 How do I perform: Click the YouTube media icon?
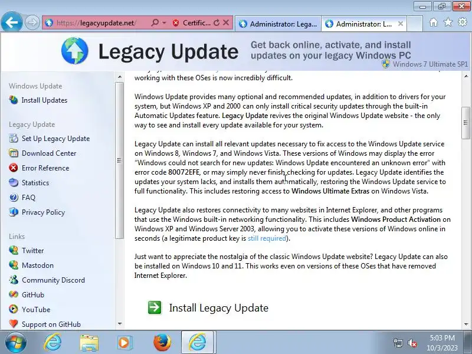pyautogui.click(x=14, y=309)
